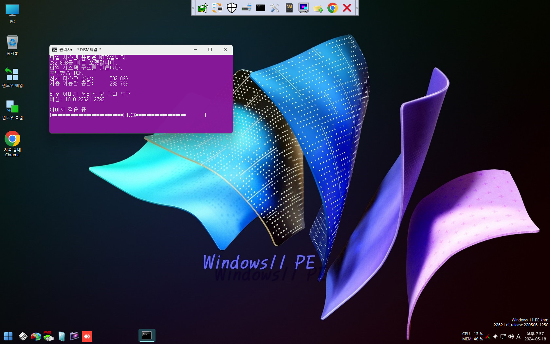Click the right grip handle of top dock
The height and width of the screenshot is (344, 550).
(357, 8)
